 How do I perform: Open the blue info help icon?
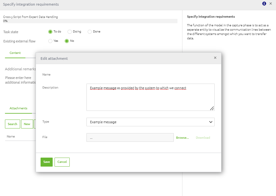click(x=264, y=3)
